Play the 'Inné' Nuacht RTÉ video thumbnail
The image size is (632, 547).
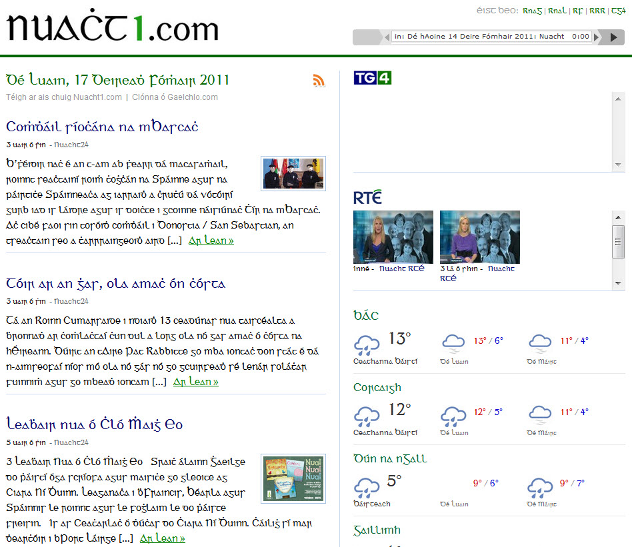pyautogui.click(x=393, y=237)
